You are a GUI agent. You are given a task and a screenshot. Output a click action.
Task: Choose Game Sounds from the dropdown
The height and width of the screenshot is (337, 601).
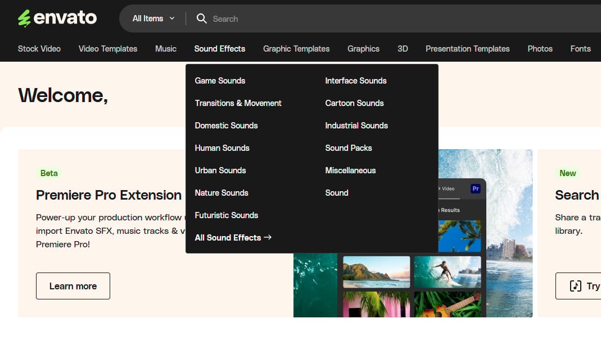click(x=220, y=81)
